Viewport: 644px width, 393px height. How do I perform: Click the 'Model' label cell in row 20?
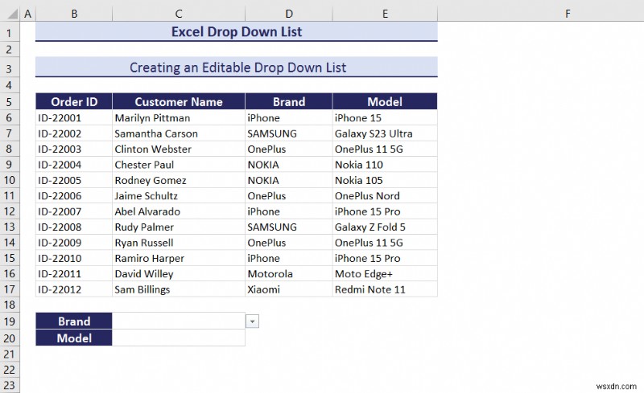(x=74, y=338)
